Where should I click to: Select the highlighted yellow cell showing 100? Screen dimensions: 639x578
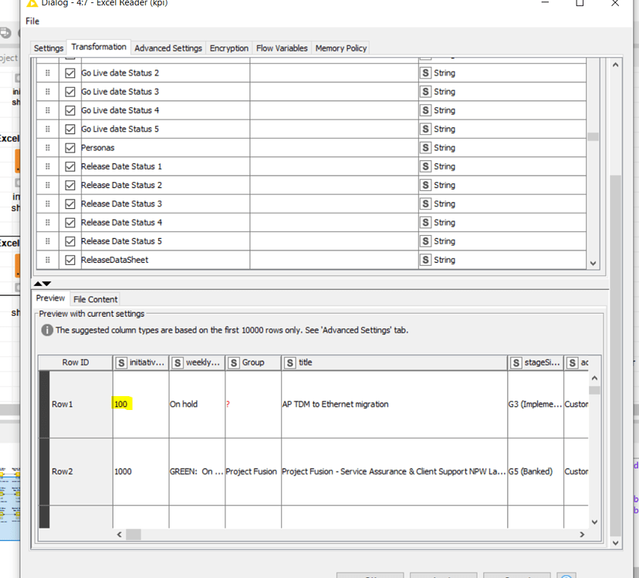[x=121, y=404]
